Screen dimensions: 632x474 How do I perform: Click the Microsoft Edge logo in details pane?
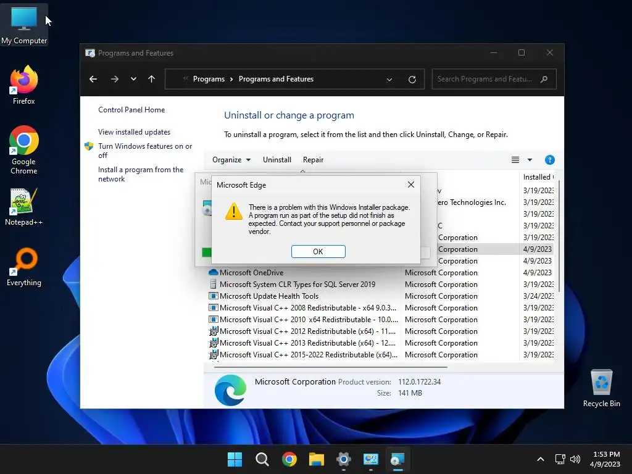click(x=231, y=390)
